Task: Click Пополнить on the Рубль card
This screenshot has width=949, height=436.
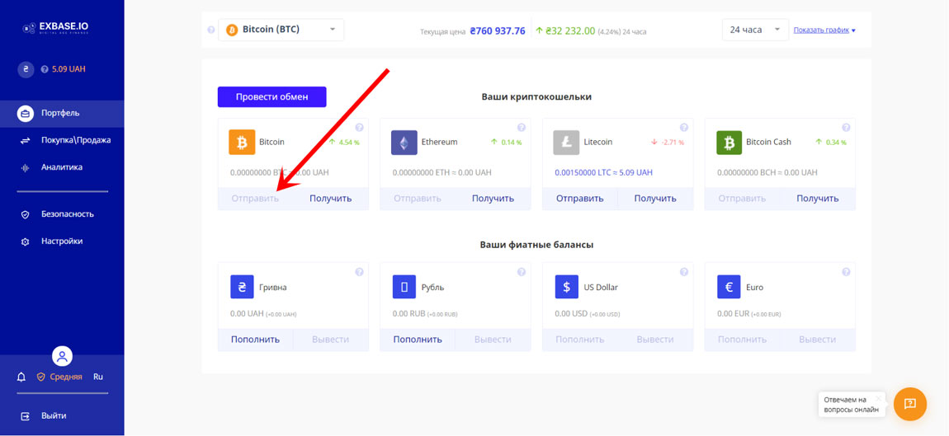Action: pyautogui.click(x=418, y=340)
